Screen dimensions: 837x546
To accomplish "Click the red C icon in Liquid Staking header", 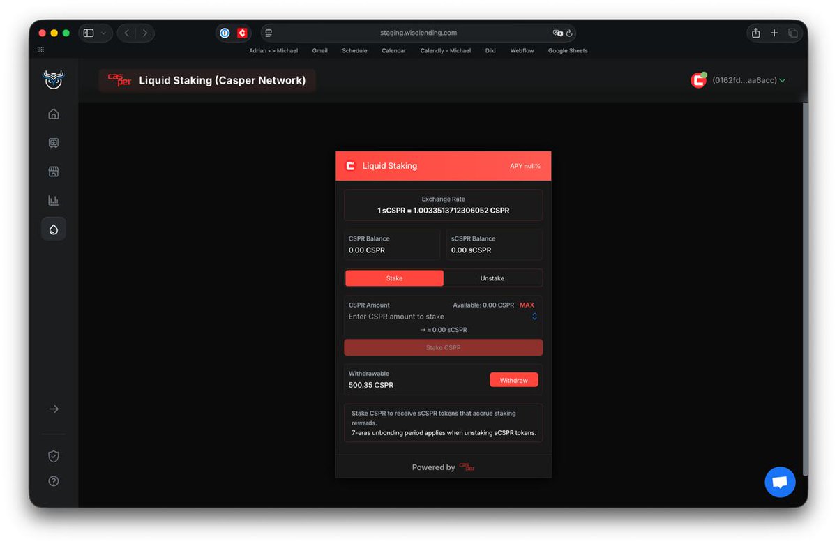I will click(x=350, y=166).
